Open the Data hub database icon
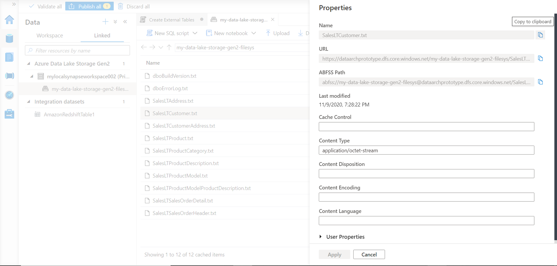Screen dimensions: 557x266 (x=9, y=38)
